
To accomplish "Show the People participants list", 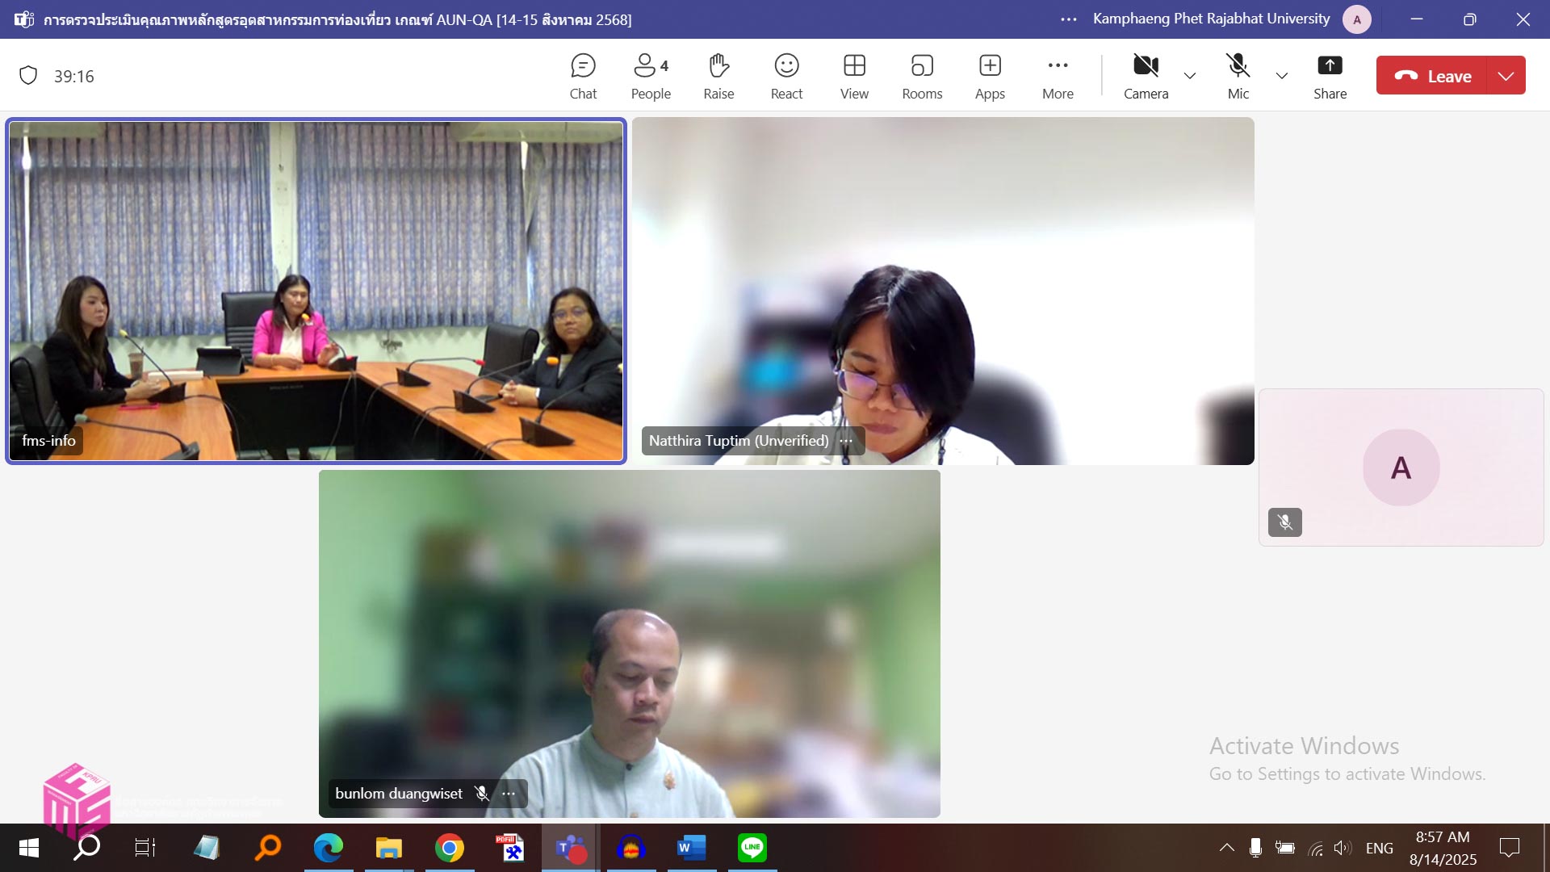I will click(x=651, y=77).
